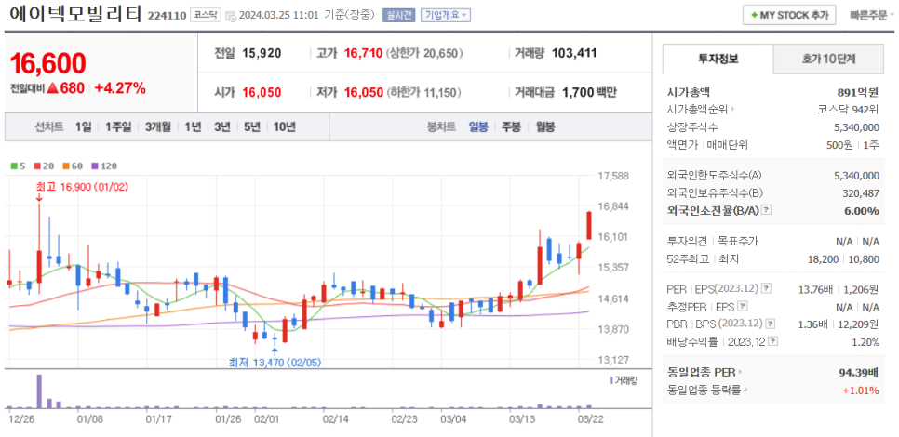899x437 pixels.
Task: Click the 52주최고 value 18,200
Action: (x=822, y=258)
